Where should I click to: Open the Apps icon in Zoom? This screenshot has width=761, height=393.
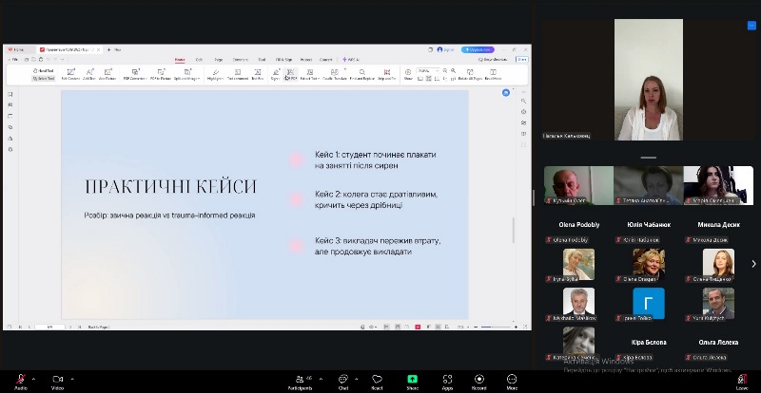click(447, 379)
